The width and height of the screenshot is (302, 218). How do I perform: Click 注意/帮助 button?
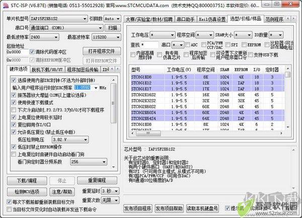pyautogui.click(x=62, y=192)
